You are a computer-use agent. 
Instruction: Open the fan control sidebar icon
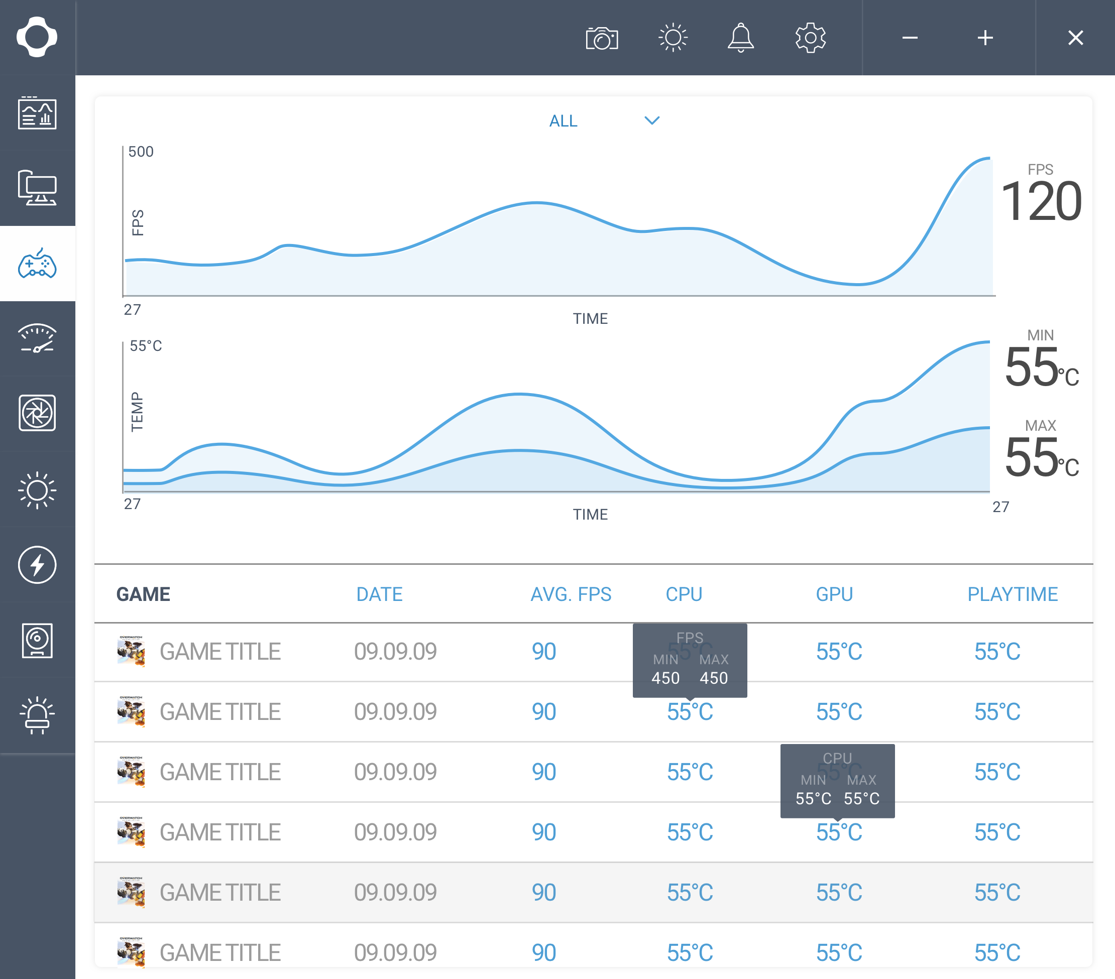coord(37,413)
